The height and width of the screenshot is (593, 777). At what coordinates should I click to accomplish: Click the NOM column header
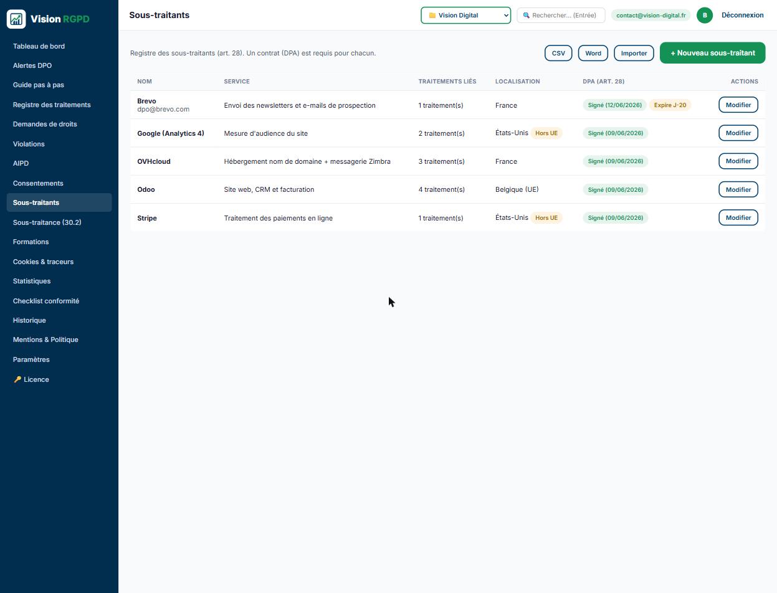pyautogui.click(x=145, y=82)
